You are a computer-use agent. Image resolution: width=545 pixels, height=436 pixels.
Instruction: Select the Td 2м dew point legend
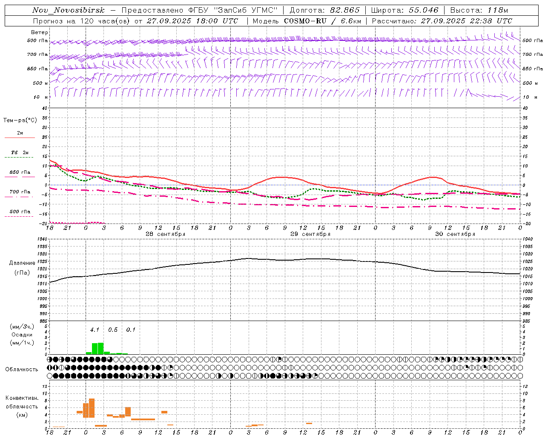[20, 153]
